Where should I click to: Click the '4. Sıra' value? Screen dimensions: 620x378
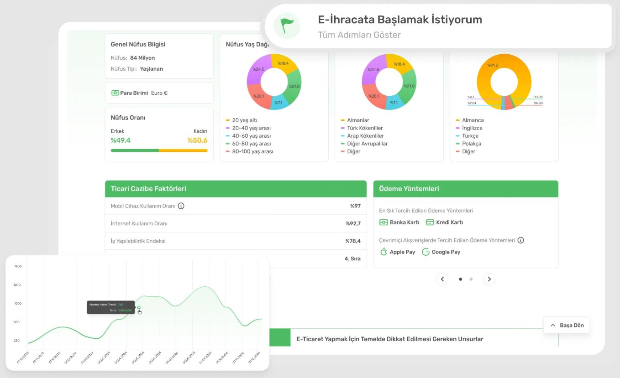tap(352, 259)
